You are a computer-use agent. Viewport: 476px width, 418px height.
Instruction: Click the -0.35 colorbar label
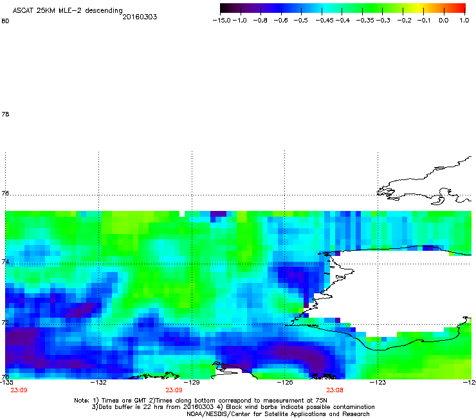[365, 21]
